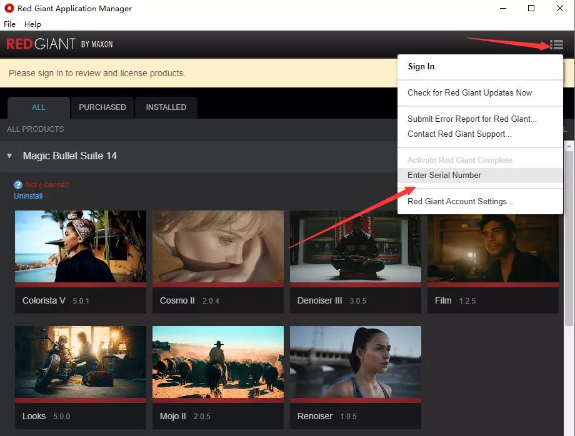Select the All tab
The height and width of the screenshot is (436, 575).
tap(39, 107)
